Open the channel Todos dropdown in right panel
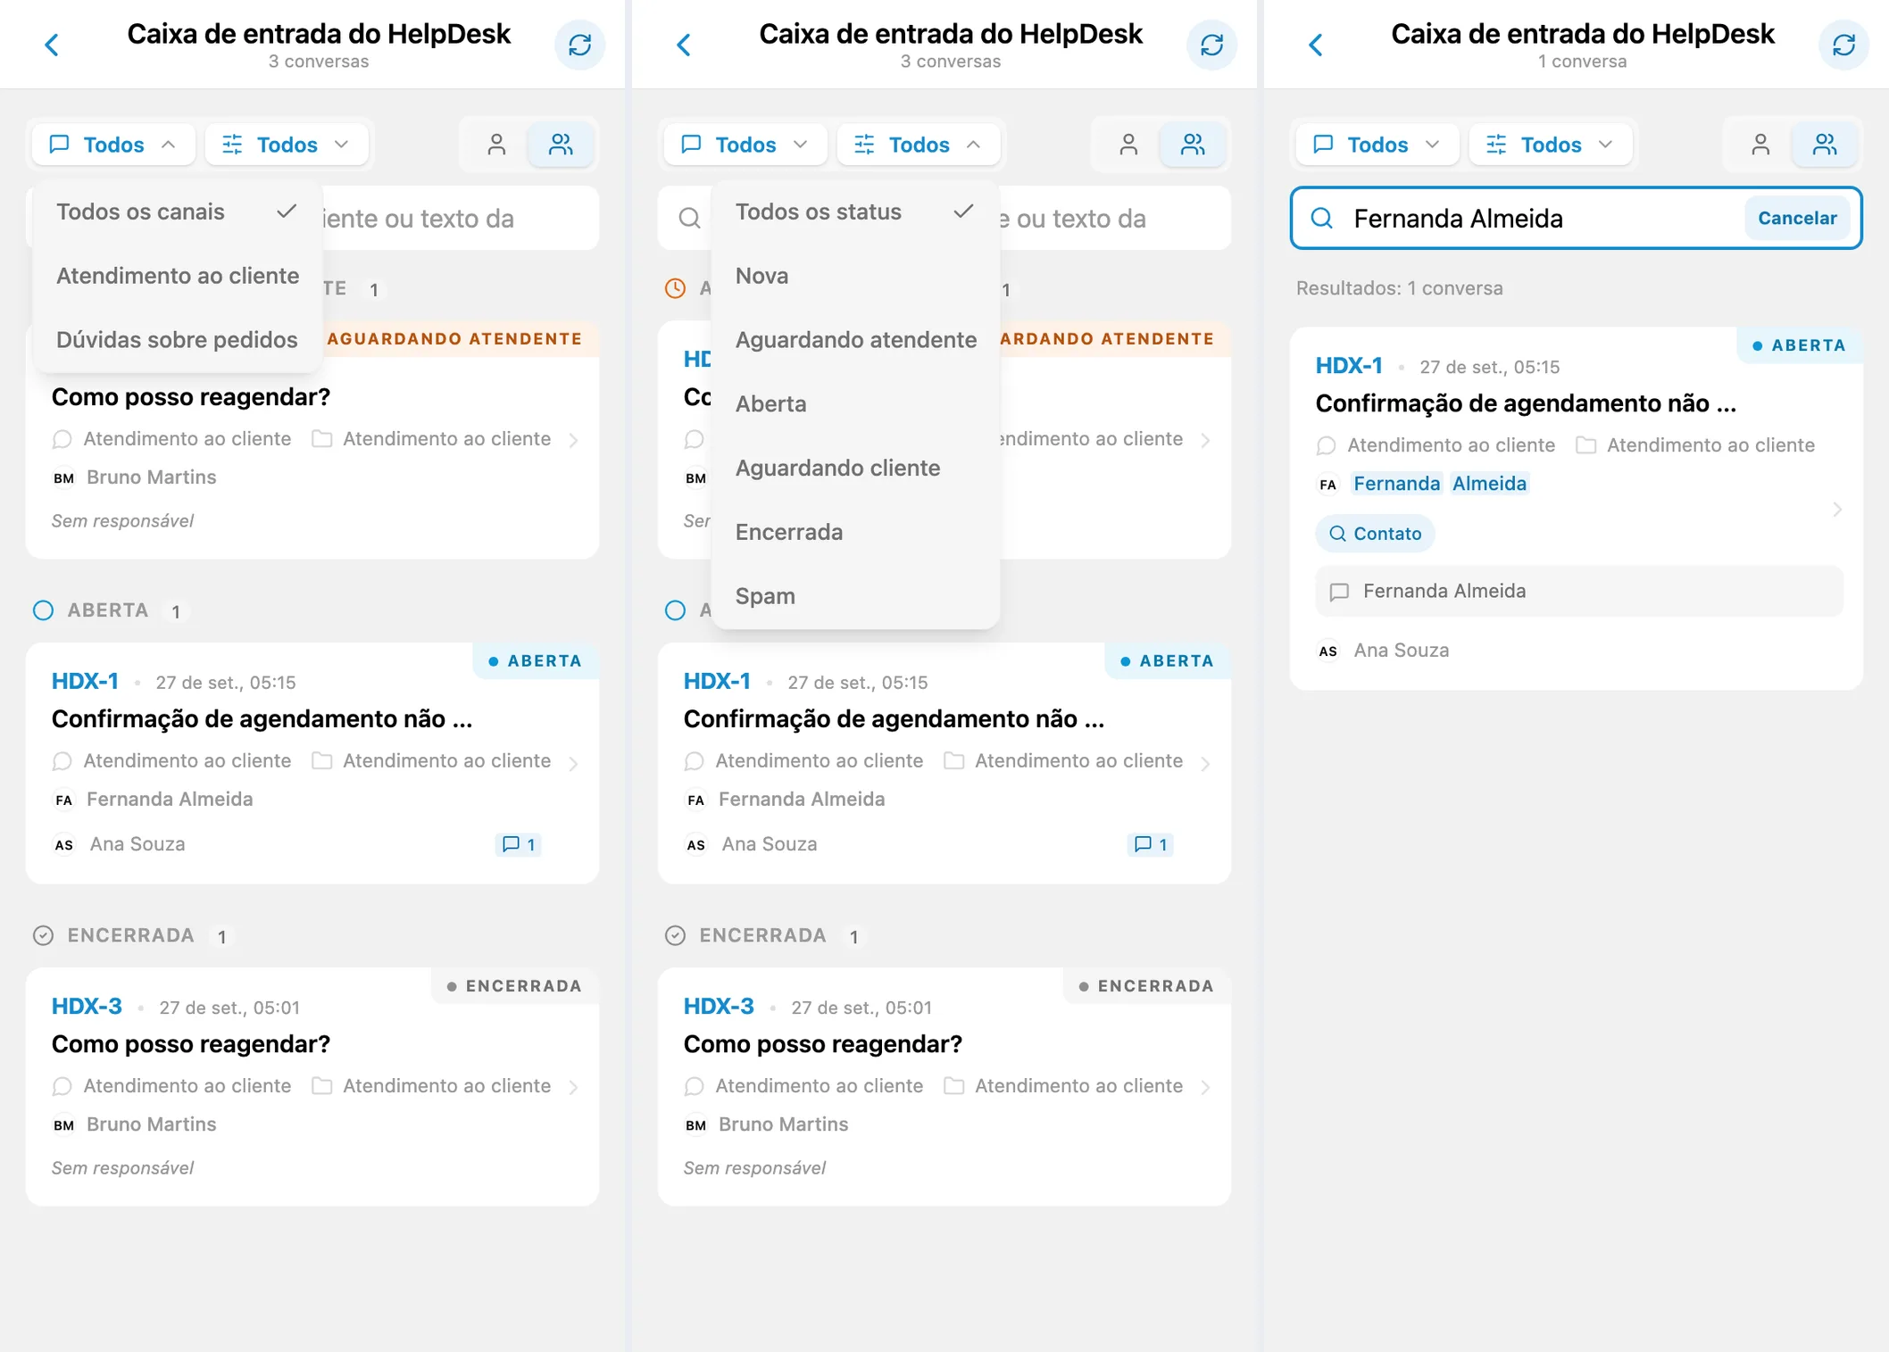This screenshot has width=1889, height=1352. click(x=1377, y=145)
